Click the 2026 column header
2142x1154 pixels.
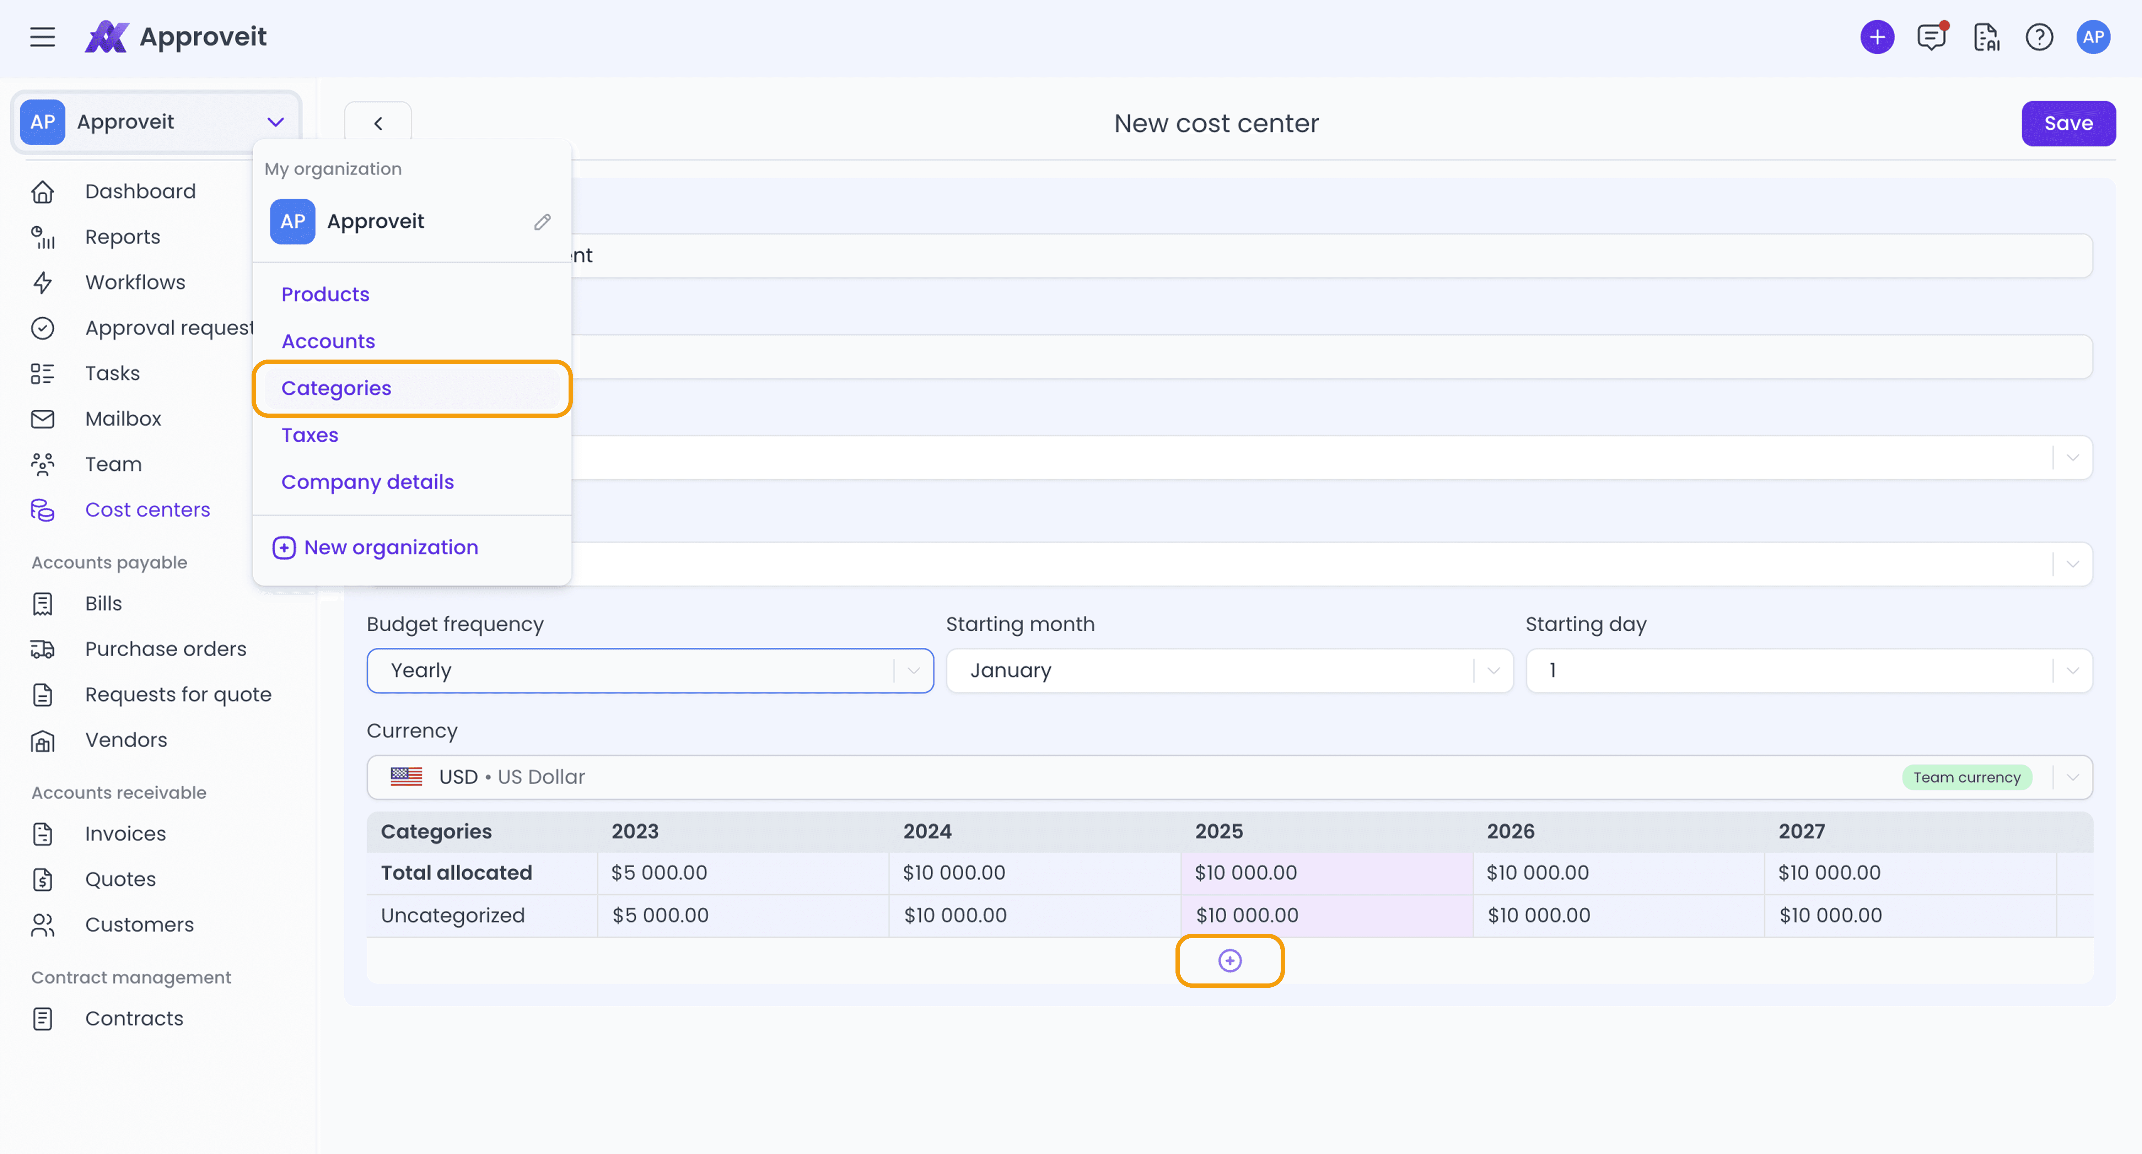pyautogui.click(x=1510, y=831)
